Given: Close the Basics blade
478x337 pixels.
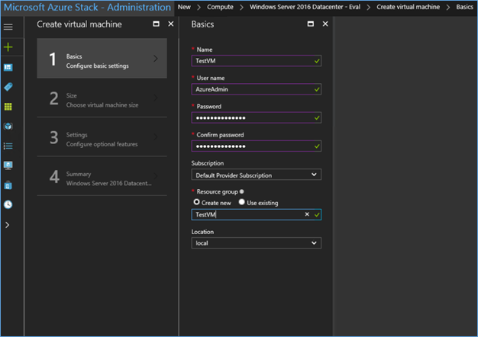Looking at the screenshot, I should click(325, 24).
